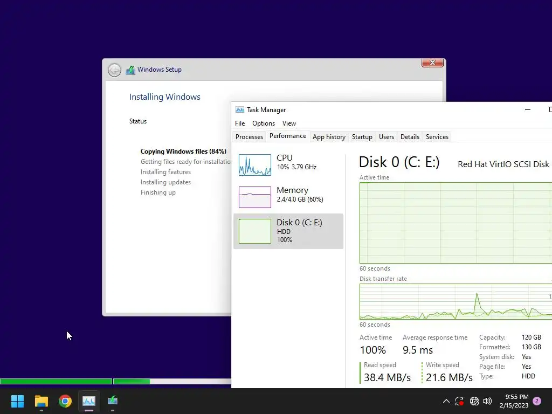
Task: Open the notification badge showing 2
Action: point(537,401)
